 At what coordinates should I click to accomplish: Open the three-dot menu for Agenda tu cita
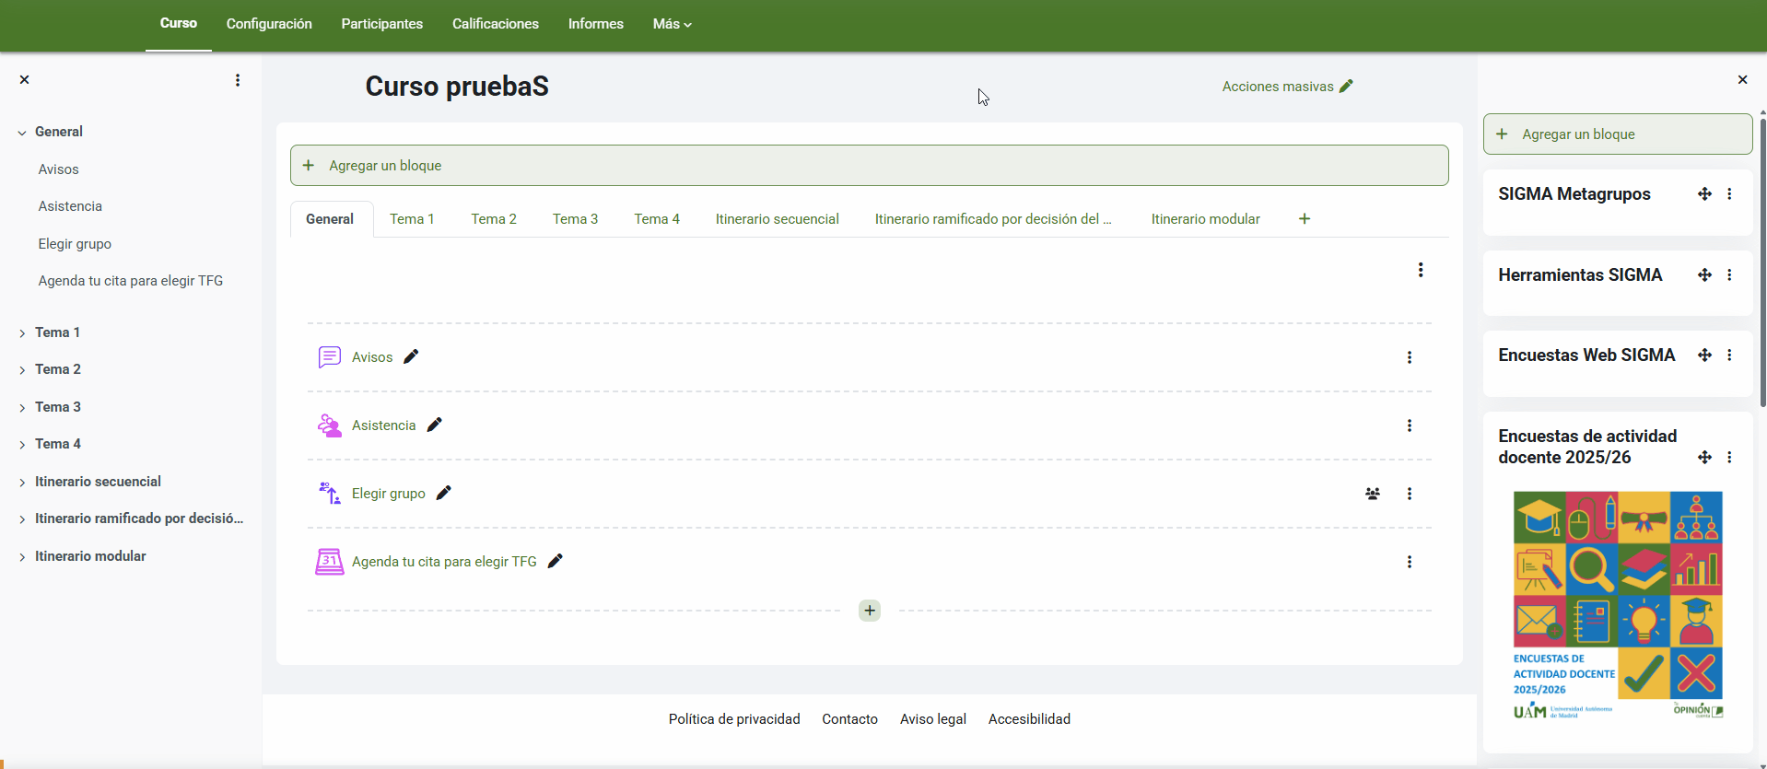point(1409,562)
